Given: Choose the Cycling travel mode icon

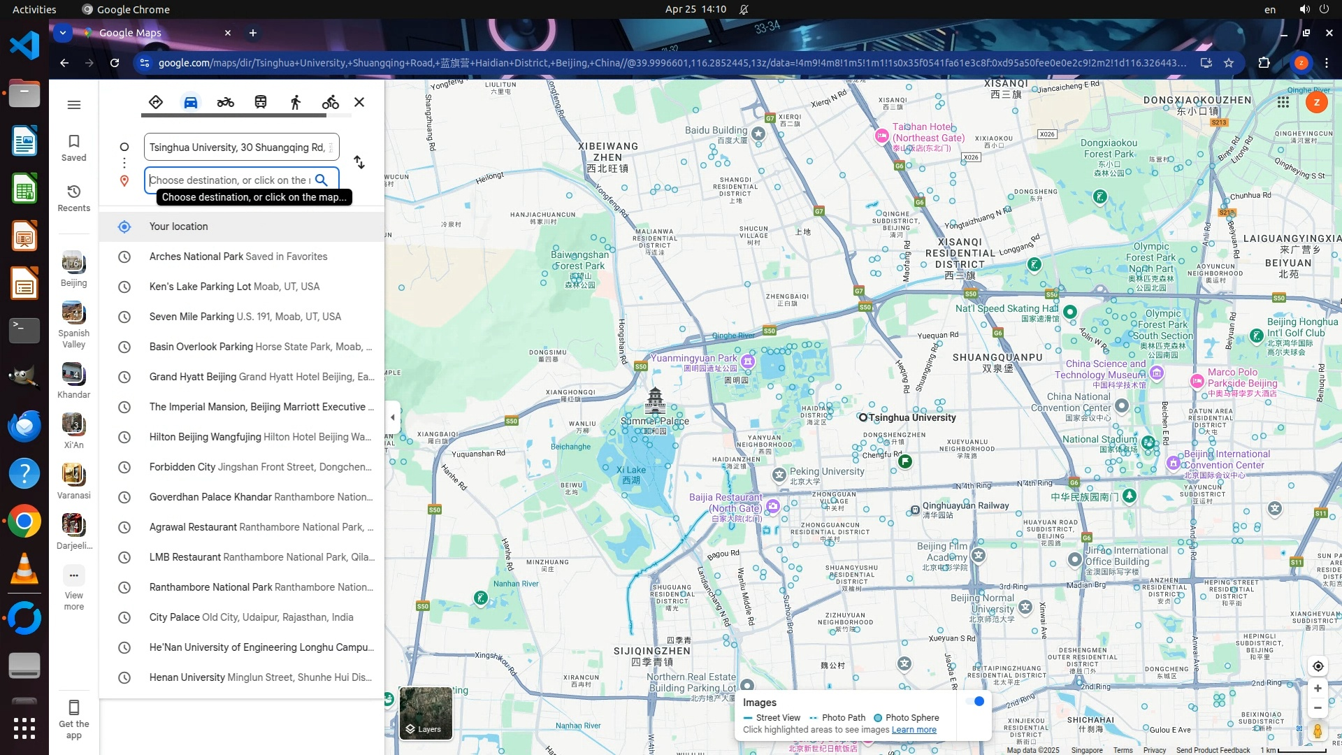Looking at the screenshot, I should (330, 102).
